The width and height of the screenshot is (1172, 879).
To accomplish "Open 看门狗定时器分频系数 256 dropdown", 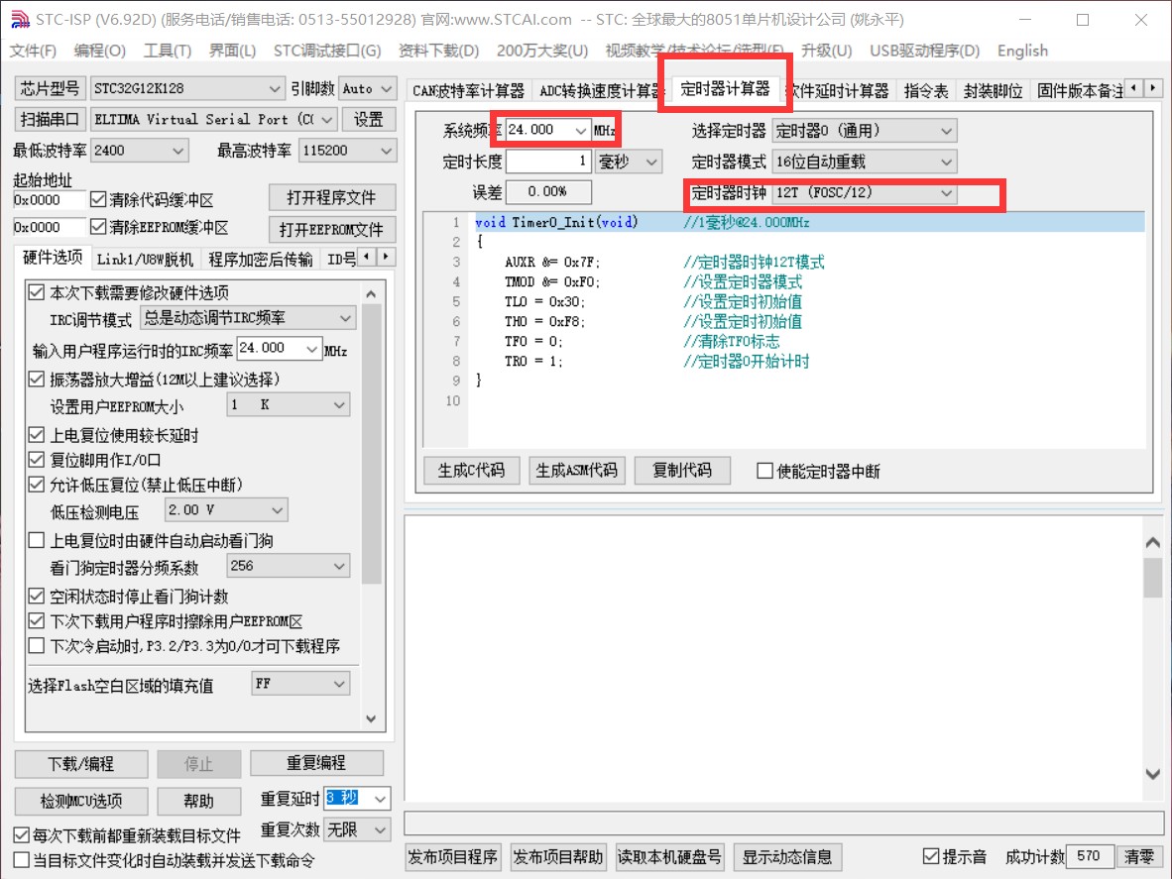I will pyautogui.click(x=288, y=566).
